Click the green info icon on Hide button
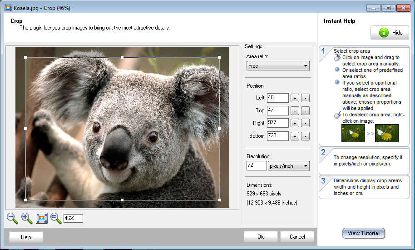The height and width of the screenshot is (250, 415). 384,33
